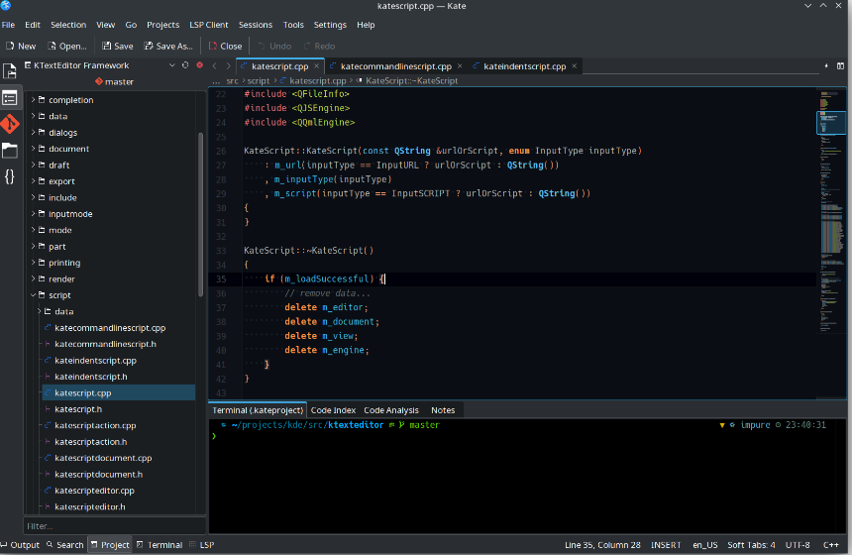Click the project reload icon
This screenshot has height=555, width=852.
(185, 65)
